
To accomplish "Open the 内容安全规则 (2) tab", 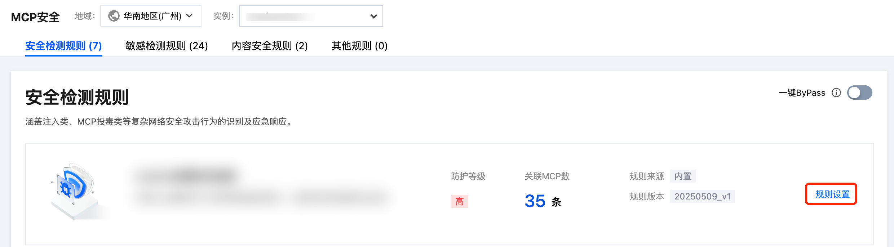I will pos(270,46).
